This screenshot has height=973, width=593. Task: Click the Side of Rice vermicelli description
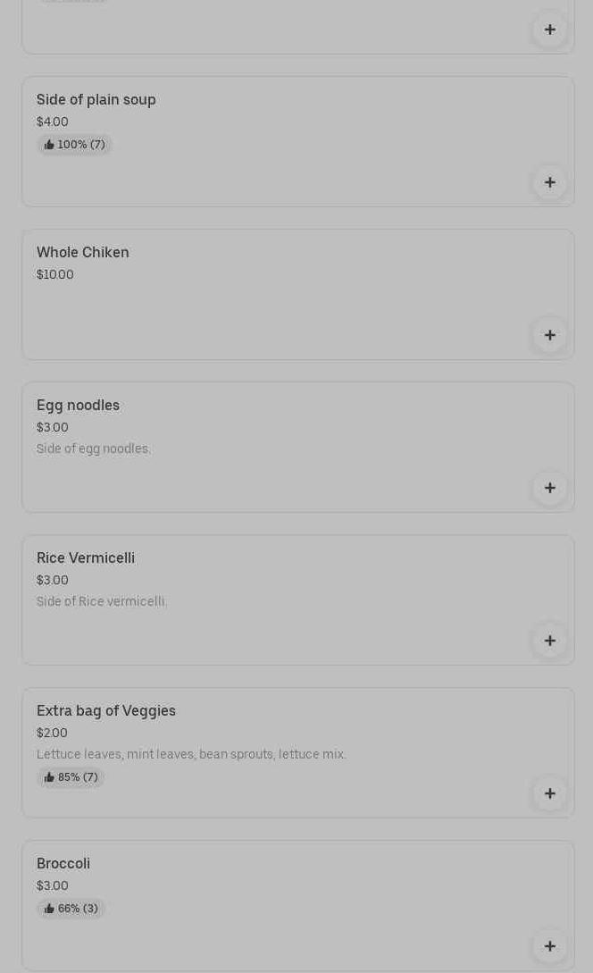(x=102, y=601)
